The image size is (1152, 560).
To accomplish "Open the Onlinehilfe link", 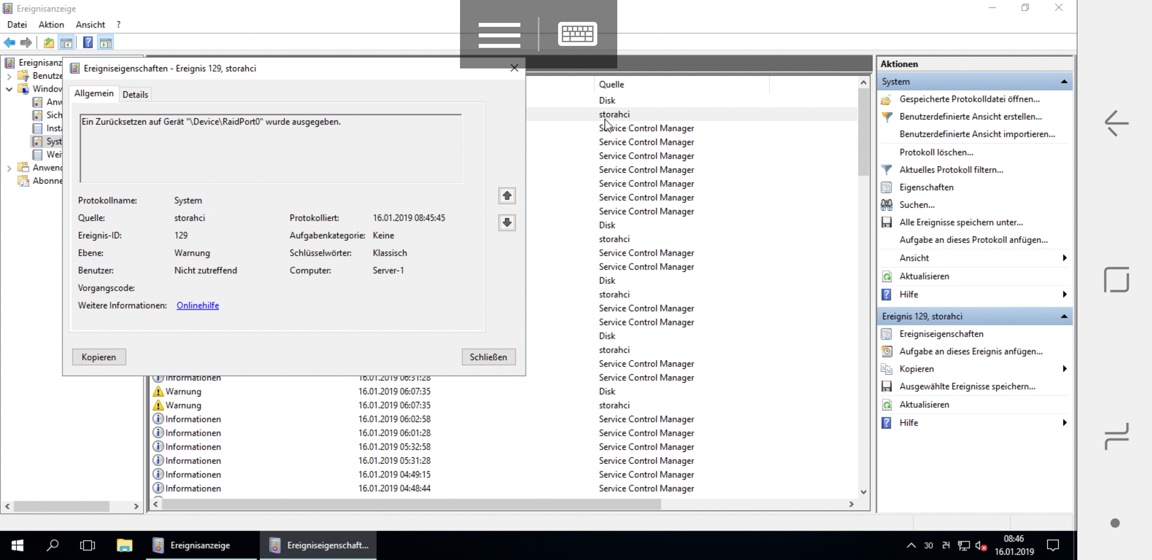I will 197,305.
